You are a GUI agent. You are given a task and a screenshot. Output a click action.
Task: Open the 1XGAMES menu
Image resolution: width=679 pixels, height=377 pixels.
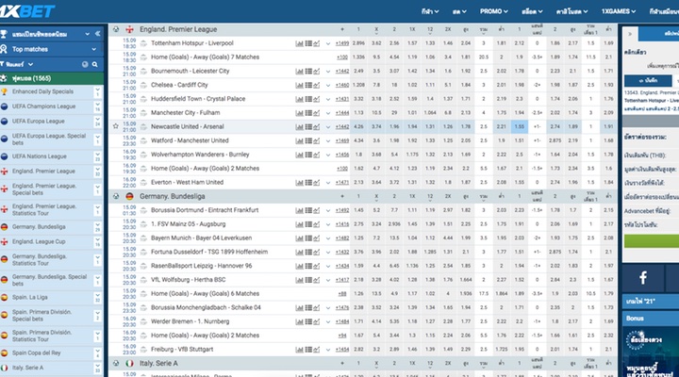(619, 11)
